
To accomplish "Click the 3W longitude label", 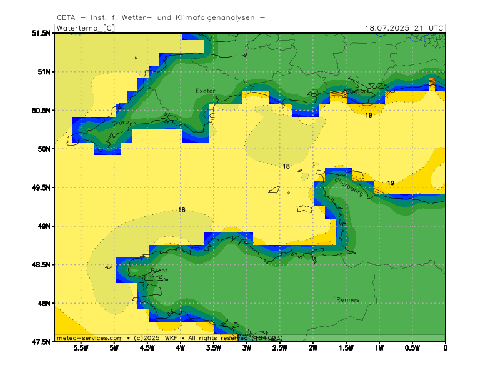I will click(247, 348).
